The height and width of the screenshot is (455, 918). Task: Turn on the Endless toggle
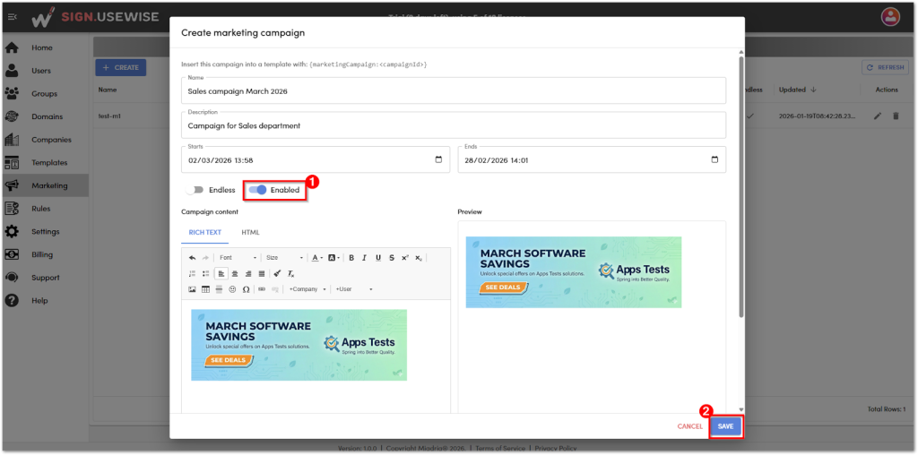[x=194, y=190]
